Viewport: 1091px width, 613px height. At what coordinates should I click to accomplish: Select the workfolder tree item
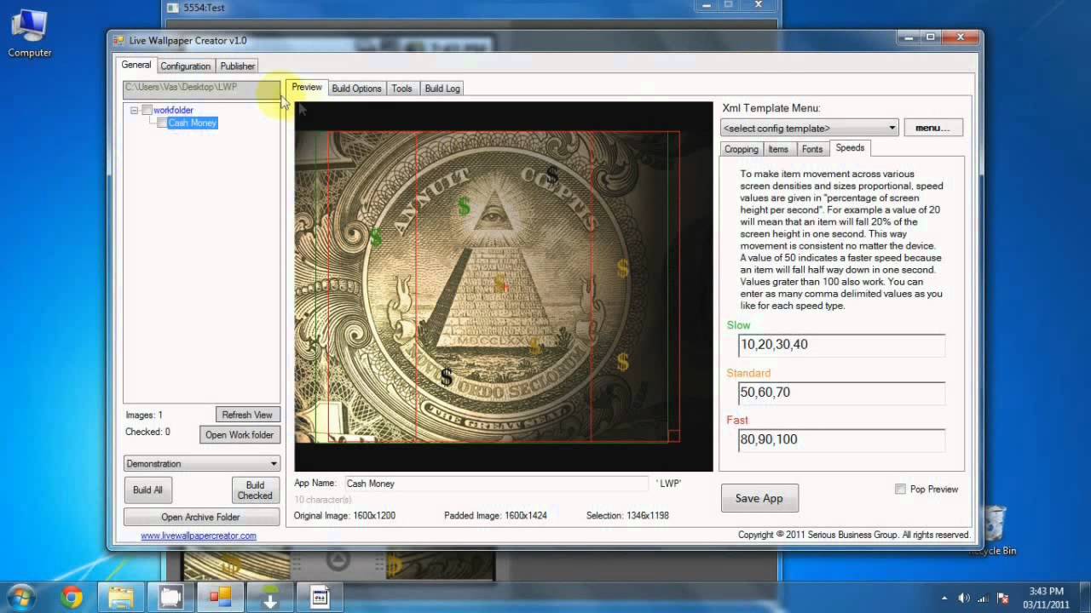173,110
